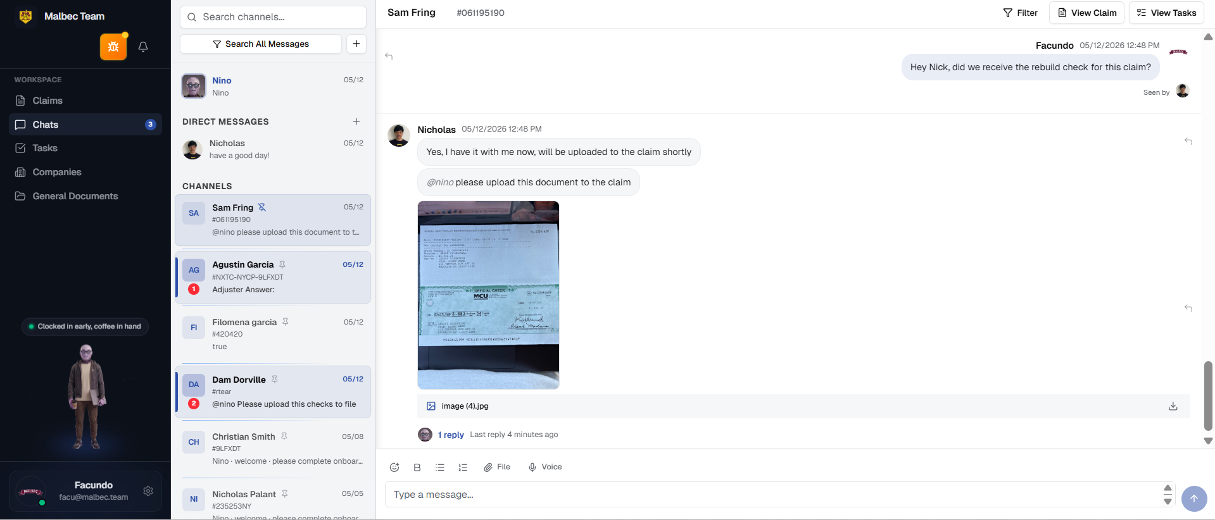
Task: Toggle bold formatting in composer
Action: [x=417, y=467]
